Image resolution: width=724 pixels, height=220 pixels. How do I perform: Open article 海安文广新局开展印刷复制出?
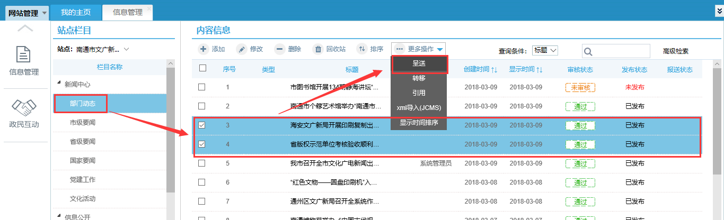[335, 125]
